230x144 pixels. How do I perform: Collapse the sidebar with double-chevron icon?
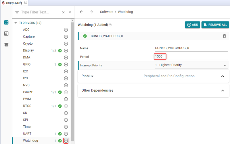70,12
